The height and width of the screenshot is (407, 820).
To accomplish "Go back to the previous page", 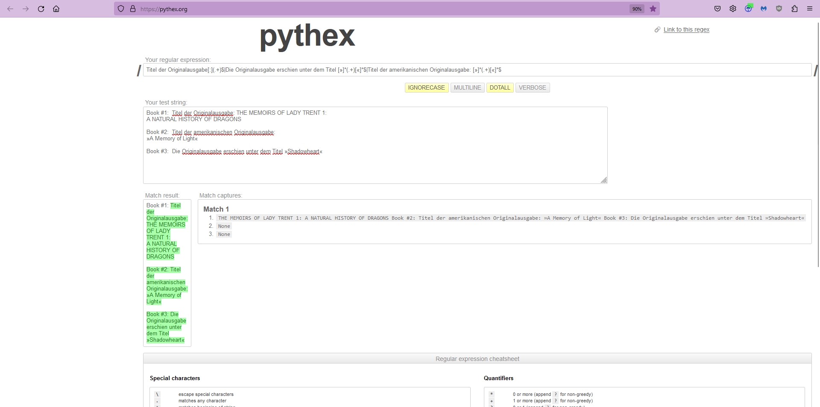I will 10,9.
